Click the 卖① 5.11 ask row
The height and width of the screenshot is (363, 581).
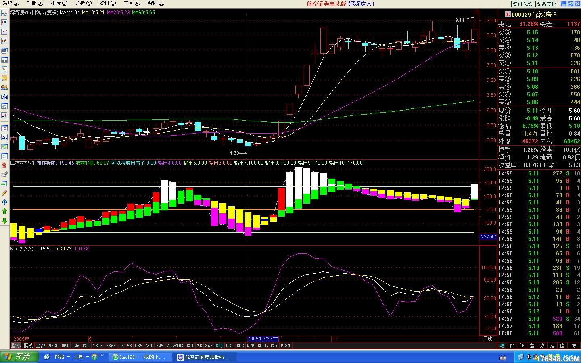point(539,63)
